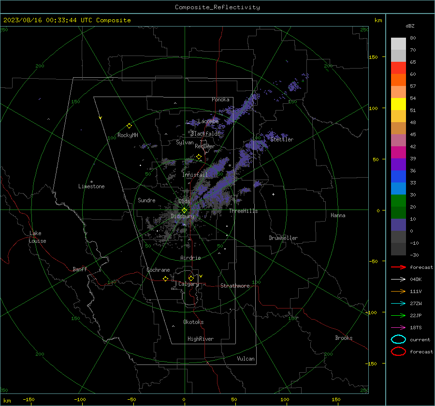This screenshot has height=406, width=435.
Task: Click the white 04DK arrow icon
Action: 398,279
